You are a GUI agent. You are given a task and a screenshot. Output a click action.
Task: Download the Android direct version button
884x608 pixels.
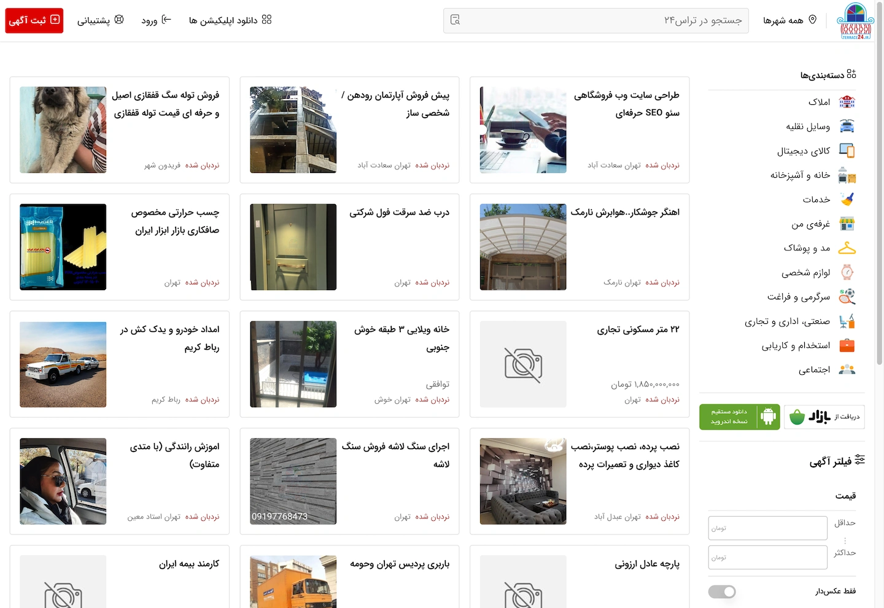tap(740, 417)
